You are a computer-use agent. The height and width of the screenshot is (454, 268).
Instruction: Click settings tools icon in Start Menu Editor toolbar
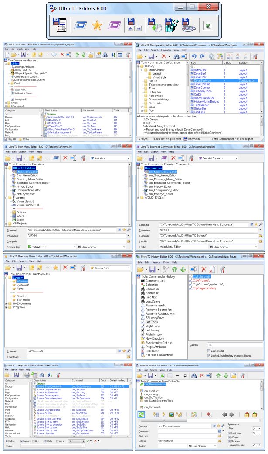coord(83,158)
